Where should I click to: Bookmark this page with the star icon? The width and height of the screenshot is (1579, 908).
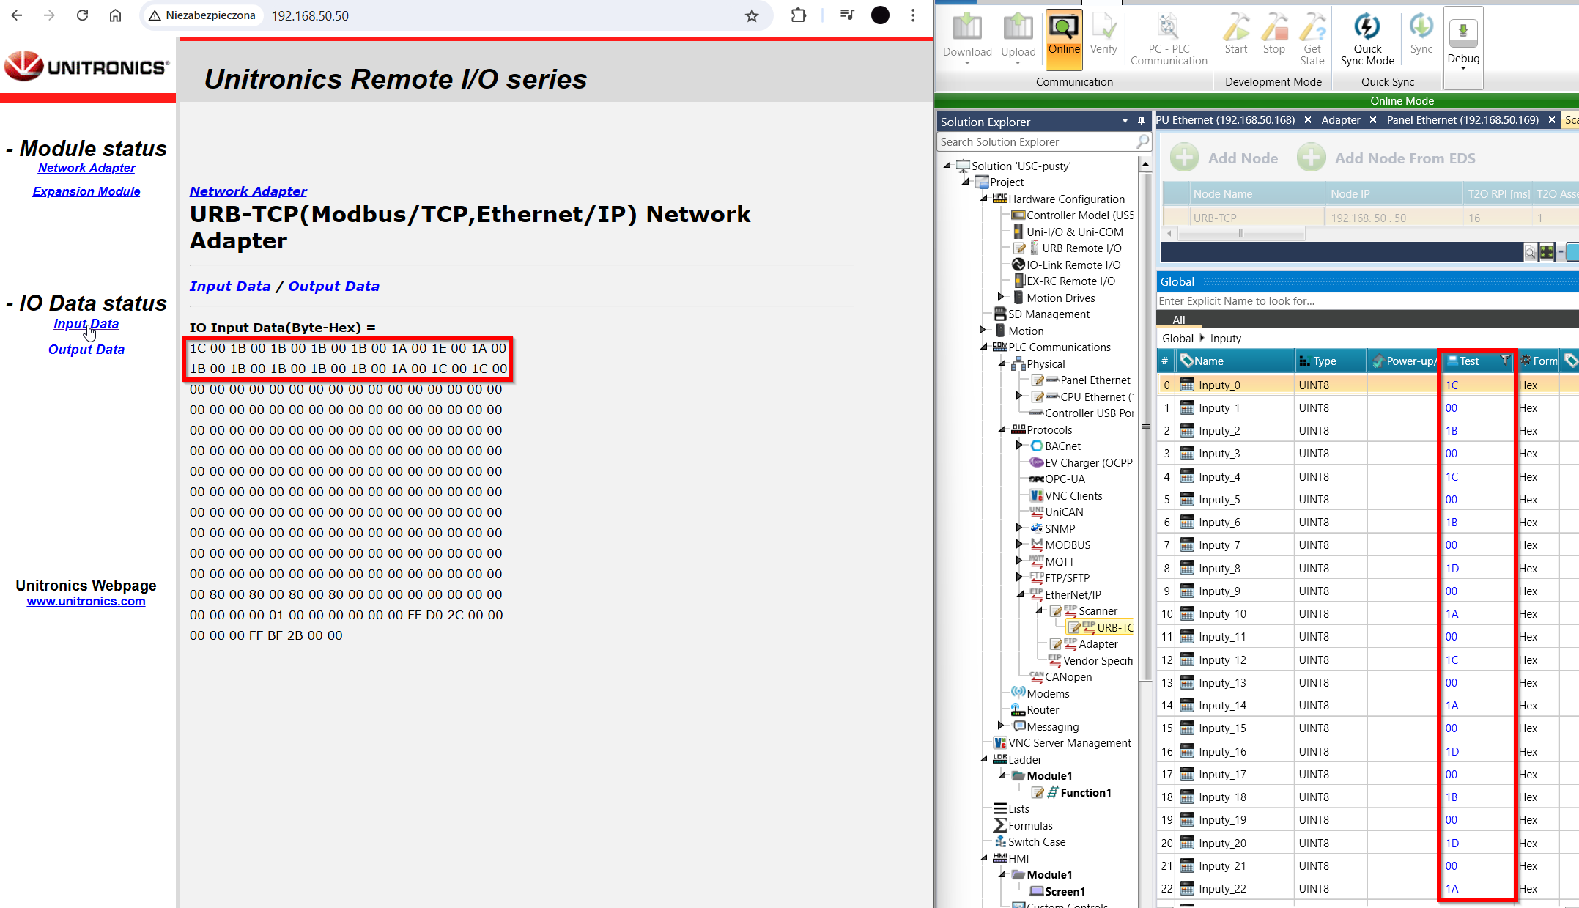tap(751, 15)
